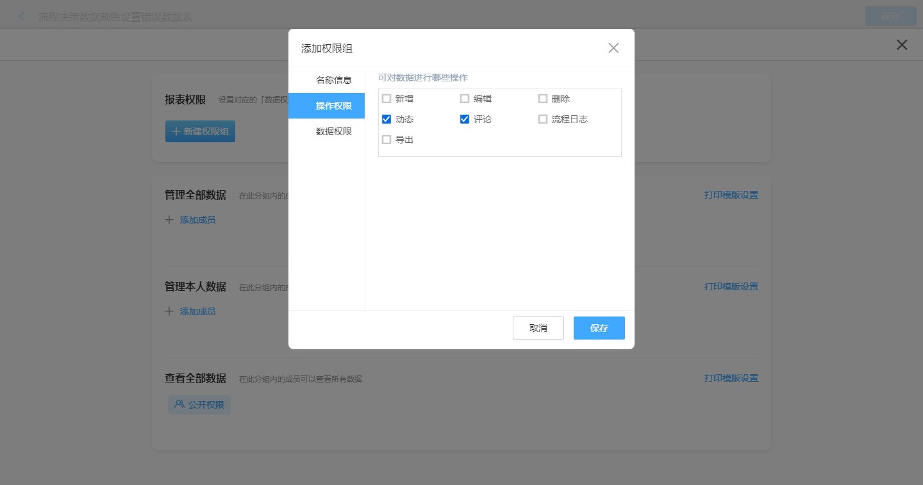Uncheck the 评论 checkbox
The image size is (923, 485).
(x=465, y=119)
